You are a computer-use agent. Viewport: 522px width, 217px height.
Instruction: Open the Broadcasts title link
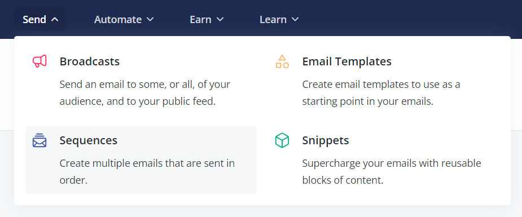[x=90, y=61]
